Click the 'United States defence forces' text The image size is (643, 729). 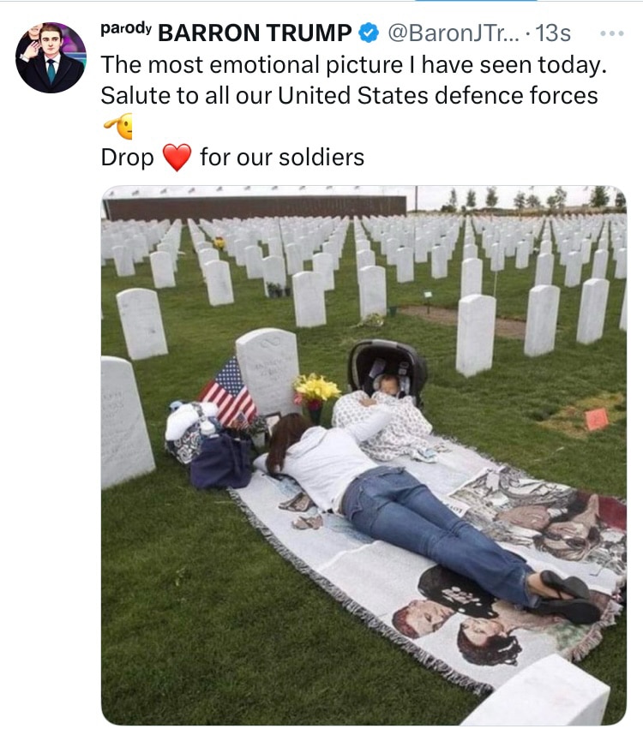point(438,96)
